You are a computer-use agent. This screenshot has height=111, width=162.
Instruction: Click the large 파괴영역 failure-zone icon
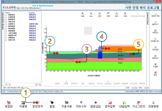(37, 103)
